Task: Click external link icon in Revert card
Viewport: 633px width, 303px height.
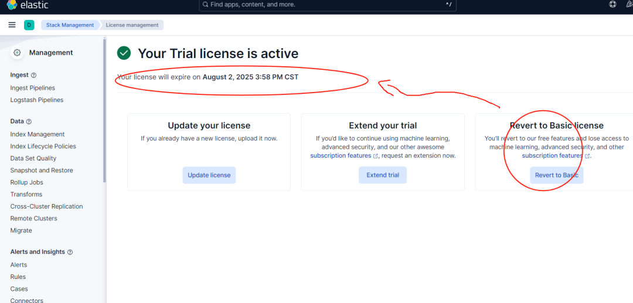Action: point(587,156)
